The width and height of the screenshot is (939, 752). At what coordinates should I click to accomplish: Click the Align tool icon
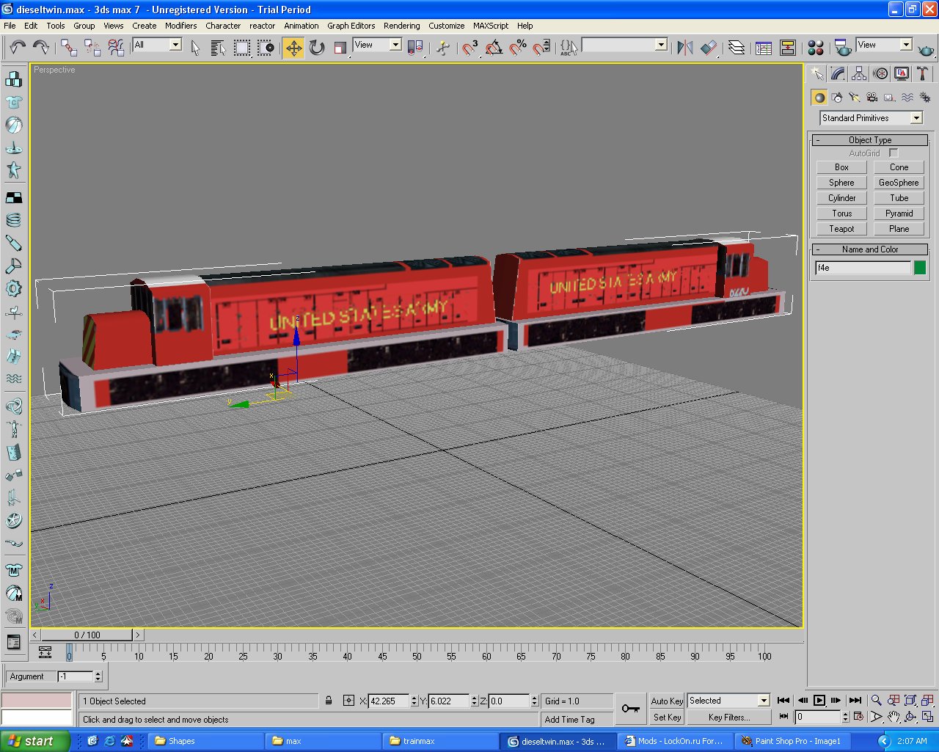709,48
